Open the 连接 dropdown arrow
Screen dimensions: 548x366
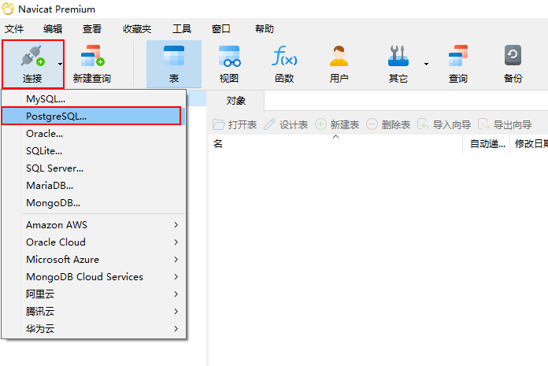(x=60, y=64)
